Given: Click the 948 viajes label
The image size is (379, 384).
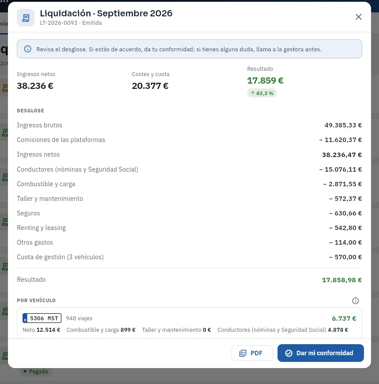Looking at the screenshot, I should pyautogui.click(x=79, y=318).
